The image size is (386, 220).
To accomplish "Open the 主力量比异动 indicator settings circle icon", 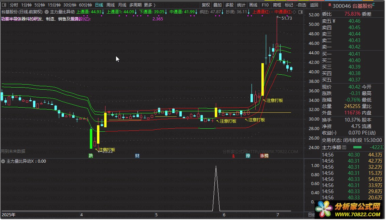I will tap(47, 12).
